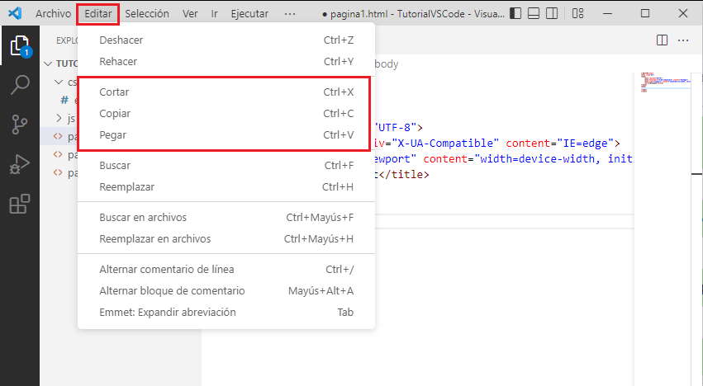This screenshot has height=386, width=703.
Task: Open Source Control view
Action: click(x=20, y=124)
